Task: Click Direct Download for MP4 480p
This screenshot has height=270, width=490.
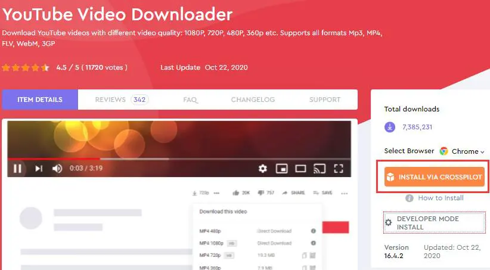Action: point(274,231)
